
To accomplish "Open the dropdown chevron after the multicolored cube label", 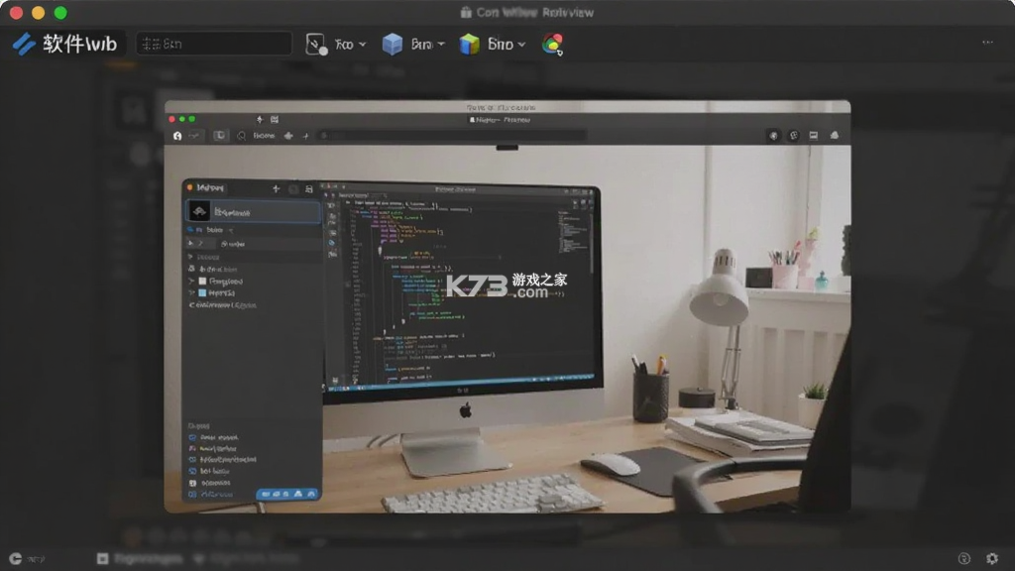I will [521, 44].
